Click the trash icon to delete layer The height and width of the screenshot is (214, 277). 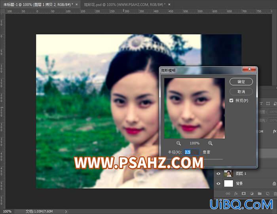coord(275,194)
